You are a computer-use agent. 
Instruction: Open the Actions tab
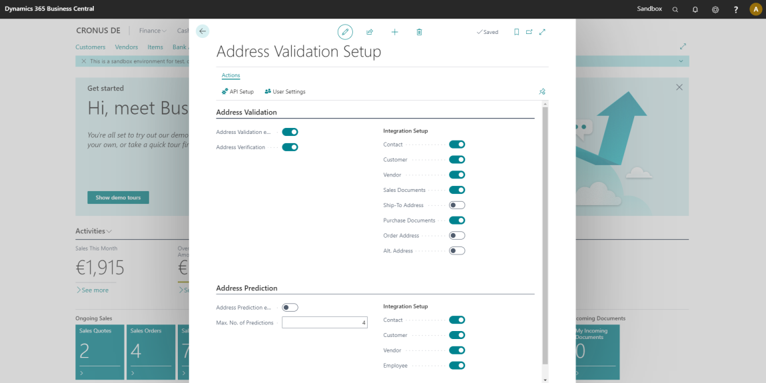[x=230, y=75]
